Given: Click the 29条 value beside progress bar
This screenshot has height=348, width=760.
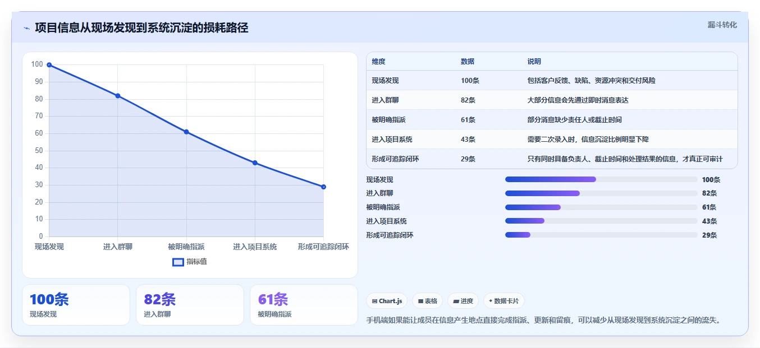Looking at the screenshot, I should pyautogui.click(x=709, y=235).
